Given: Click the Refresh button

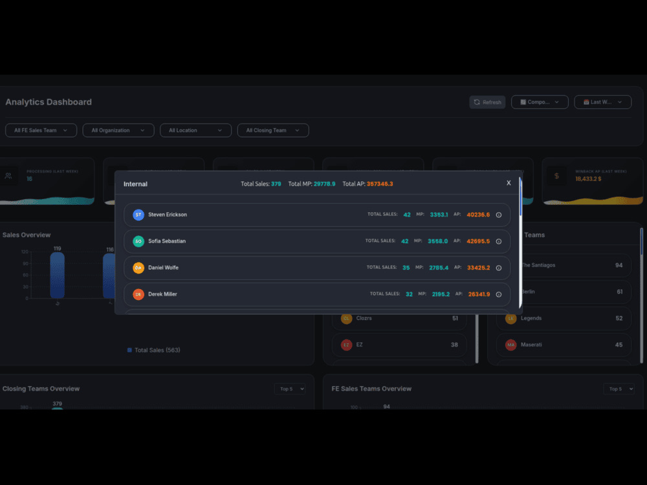Looking at the screenshot, I should coord(487,102).
